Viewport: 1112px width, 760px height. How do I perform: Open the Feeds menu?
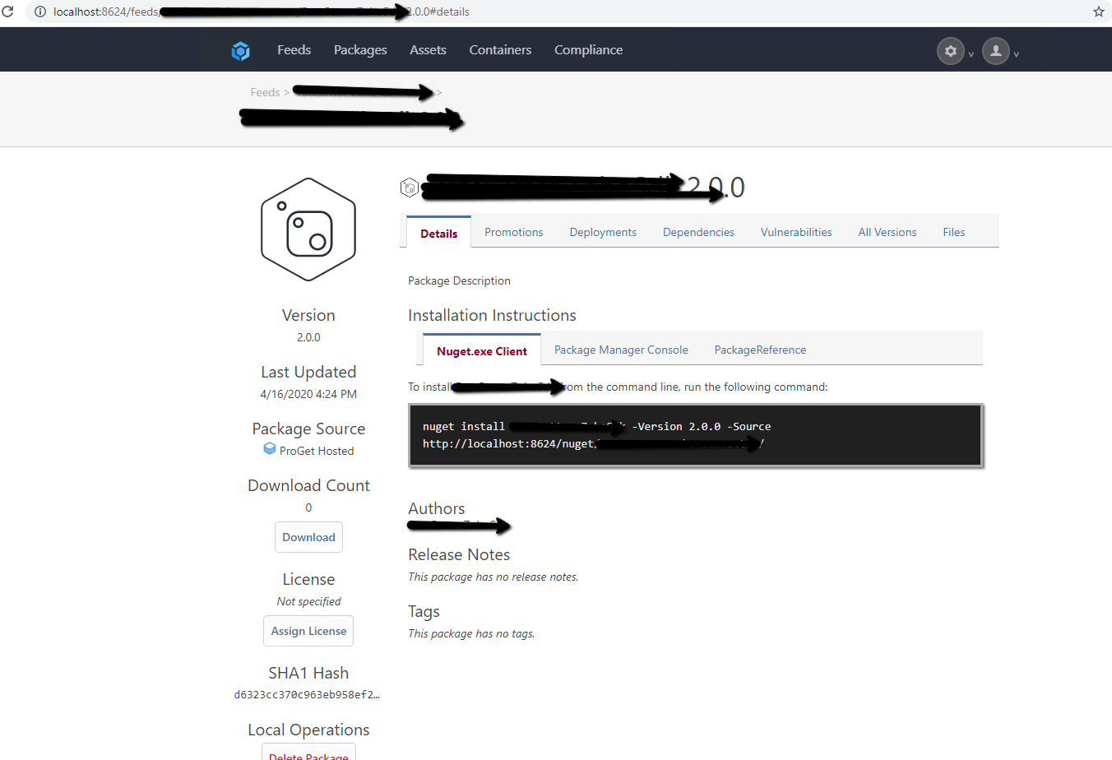click(x=294, y=50)
